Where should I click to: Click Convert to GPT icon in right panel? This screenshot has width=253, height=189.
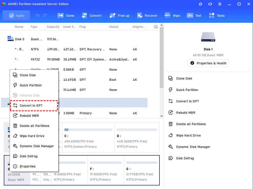click(171, 101)
